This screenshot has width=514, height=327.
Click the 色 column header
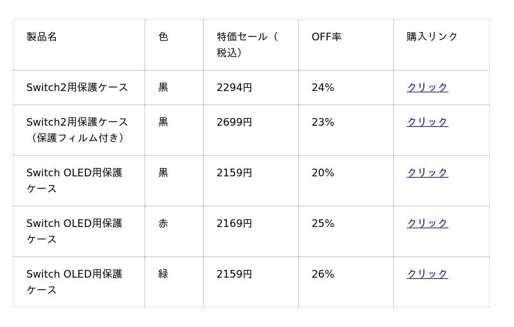tap(163, 37)
